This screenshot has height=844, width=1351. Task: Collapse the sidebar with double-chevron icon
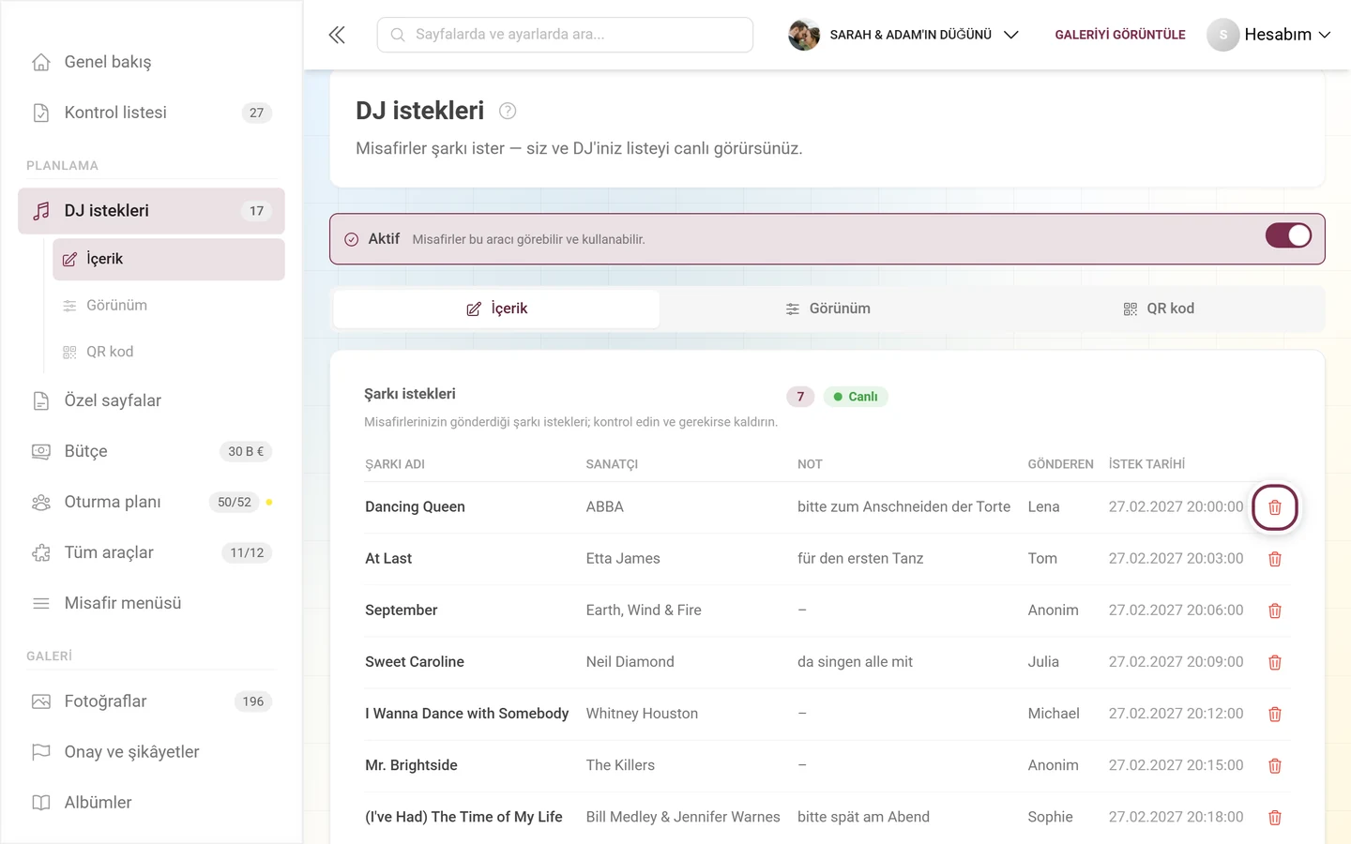click(x=337, y=35)
